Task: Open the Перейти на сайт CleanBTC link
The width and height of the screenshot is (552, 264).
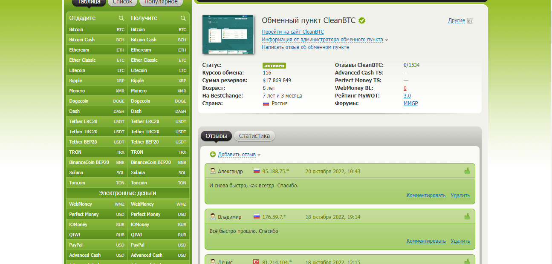Action: [x=292, y=32]
